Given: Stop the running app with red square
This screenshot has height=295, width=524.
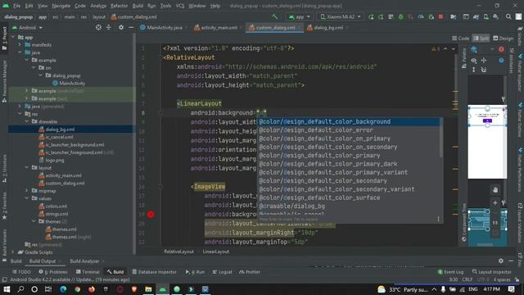Looking at the screenshot, I should click(x=440, y=16).
